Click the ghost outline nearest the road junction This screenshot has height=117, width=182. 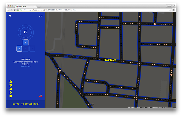tap(83, 57)
